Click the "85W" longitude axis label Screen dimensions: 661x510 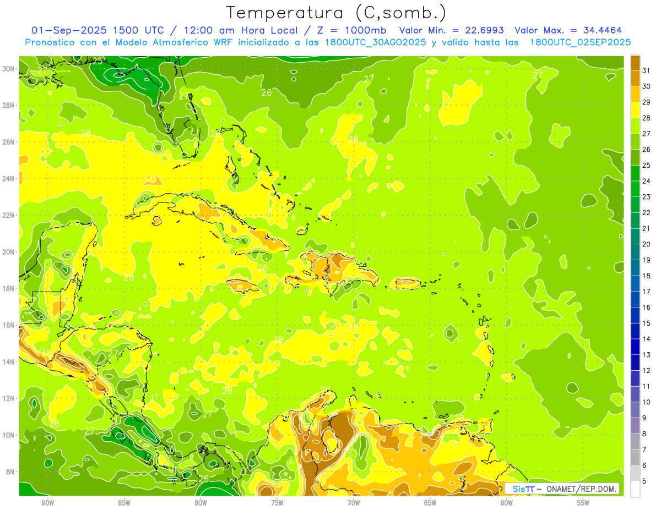click(124, 503)
